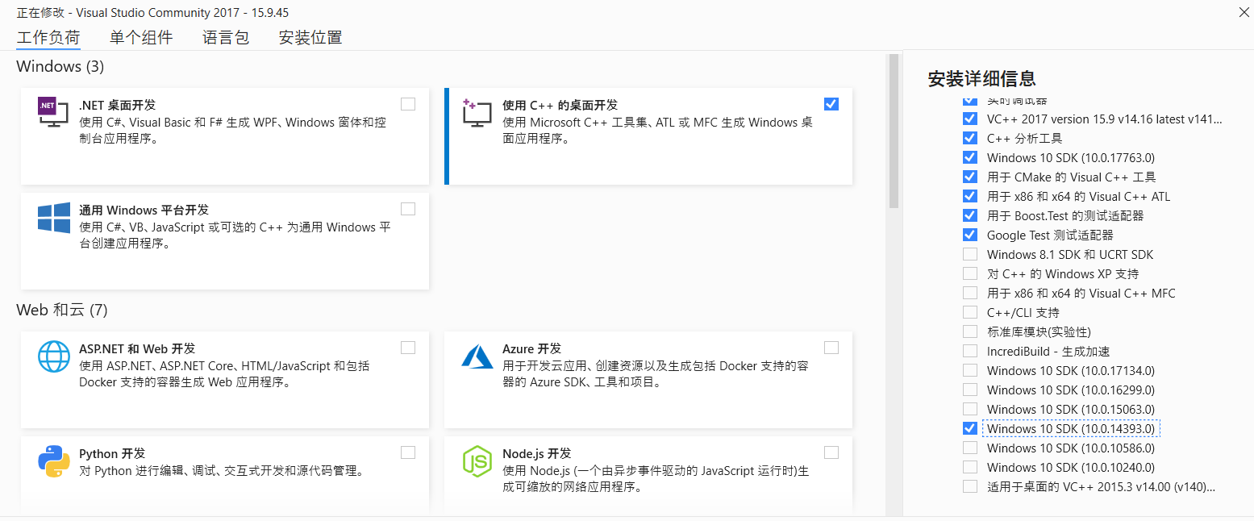Click the C++/CLI 支持 label

[1023, 312]
